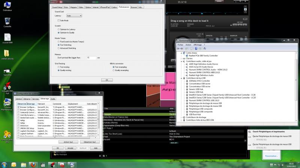Click OK in the Settings dialog
The width and height of the screenshot is (300, 168).
[106, 80]
